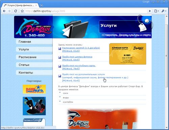Close the Услуги browser tab
The image size is (169, 130).
tap(36, 5)
